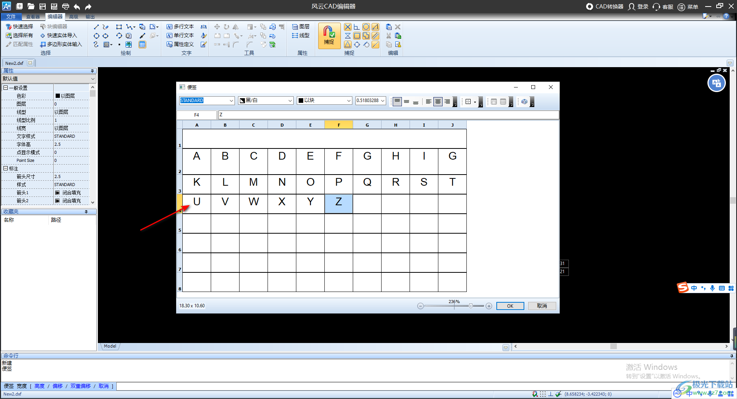Click the zoom slider handle at 236%
Screen dimensions: 737x399
[x=471, y=306]
